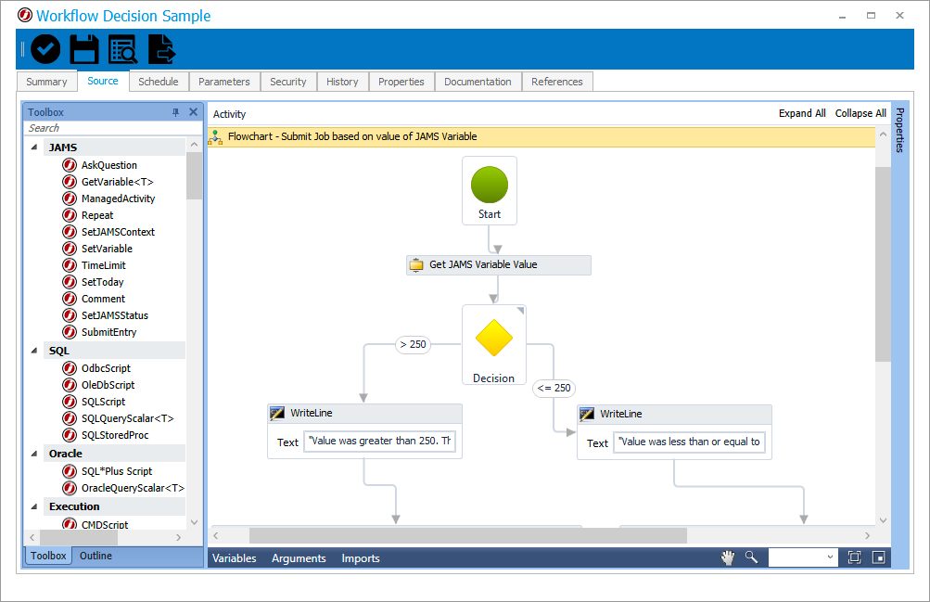The image size is (930, 602).
Task: Collapse the JAMS toolbox category
Action: tap(34, 147)
